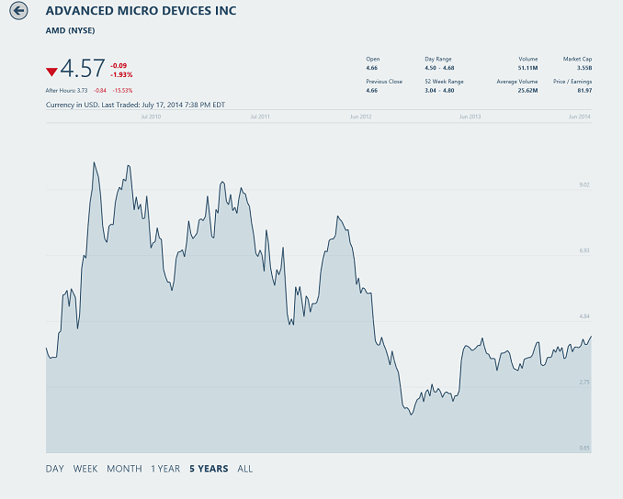623x499 pixels.
Task: Click the Day Range 4.50 - 4.68 value
Action: 439,68
